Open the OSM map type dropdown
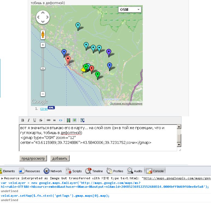 (130, 10)
